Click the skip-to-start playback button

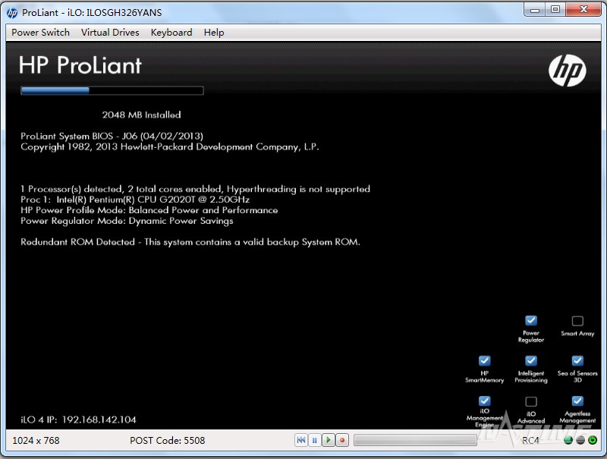coord(301,440)
